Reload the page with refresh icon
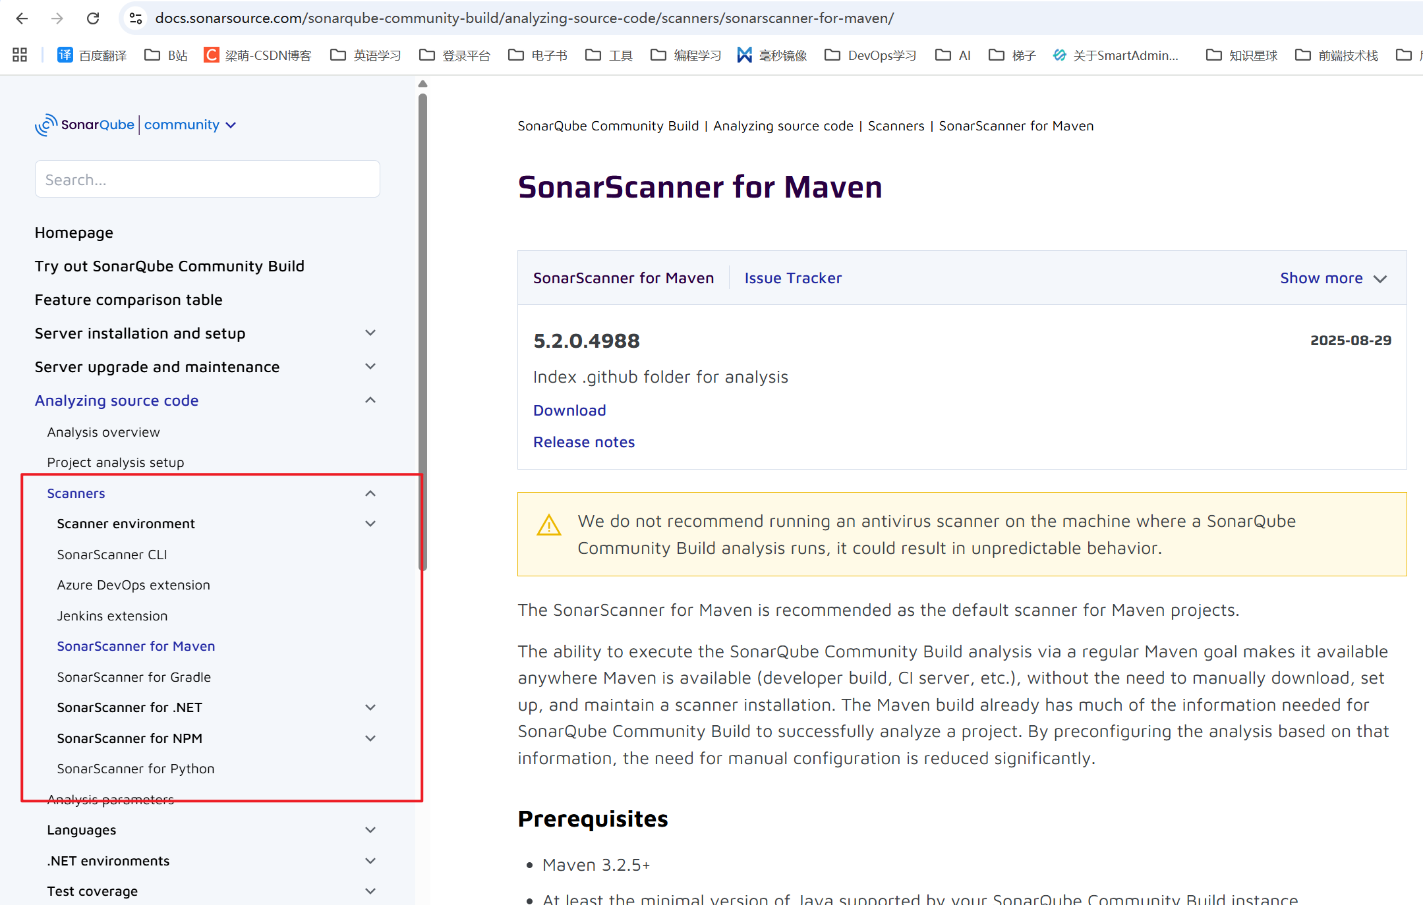The image size is (1423, 905). (93, 18)
